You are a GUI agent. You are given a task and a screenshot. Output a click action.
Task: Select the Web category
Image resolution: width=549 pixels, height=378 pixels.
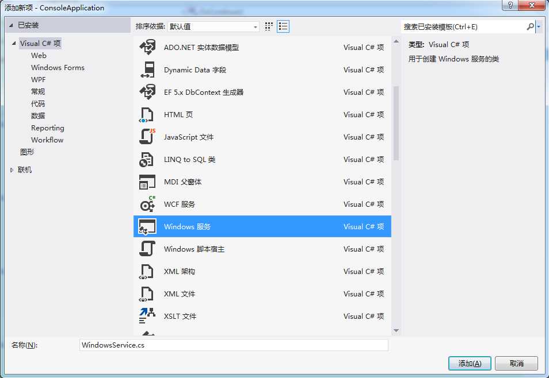(x=39, y=55)
